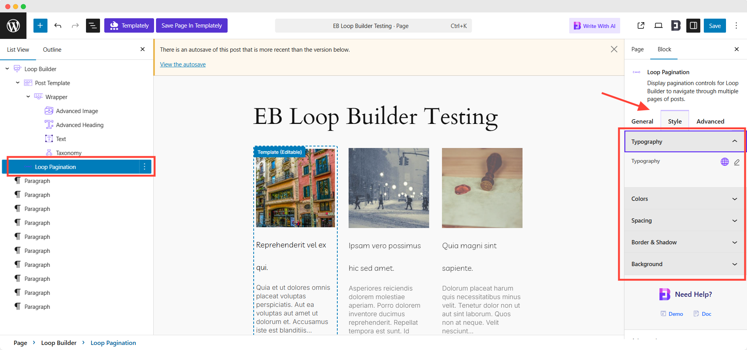Open the editor options menu
The width and height of the screenshot is (747, 350).
click(736, 26)
